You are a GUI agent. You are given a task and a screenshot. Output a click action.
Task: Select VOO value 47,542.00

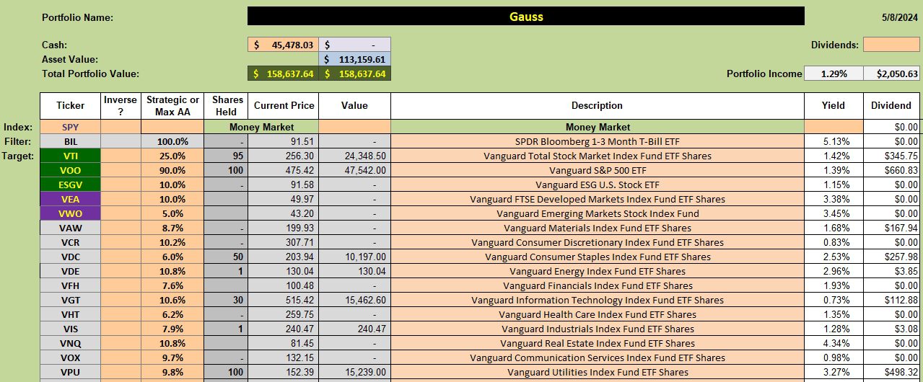[x=354, y=170]
